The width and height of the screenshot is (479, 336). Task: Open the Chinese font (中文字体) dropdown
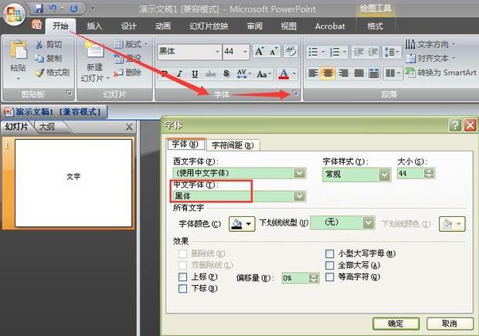pyautogui.click(x=299, y=196)
